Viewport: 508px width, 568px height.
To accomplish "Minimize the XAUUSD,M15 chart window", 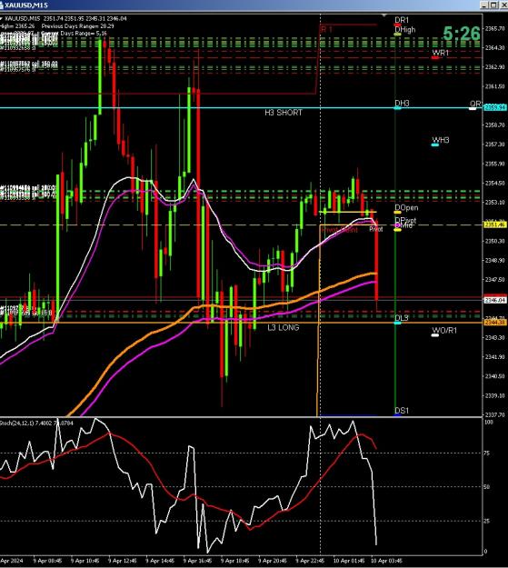I will 484,5.
